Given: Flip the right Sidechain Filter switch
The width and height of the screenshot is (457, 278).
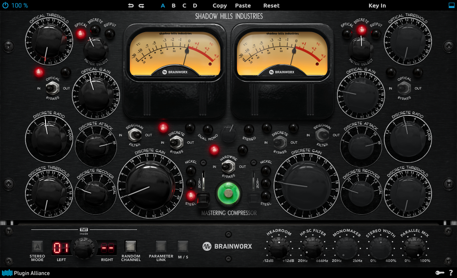Looking at the screenshot, I should 322,135.
